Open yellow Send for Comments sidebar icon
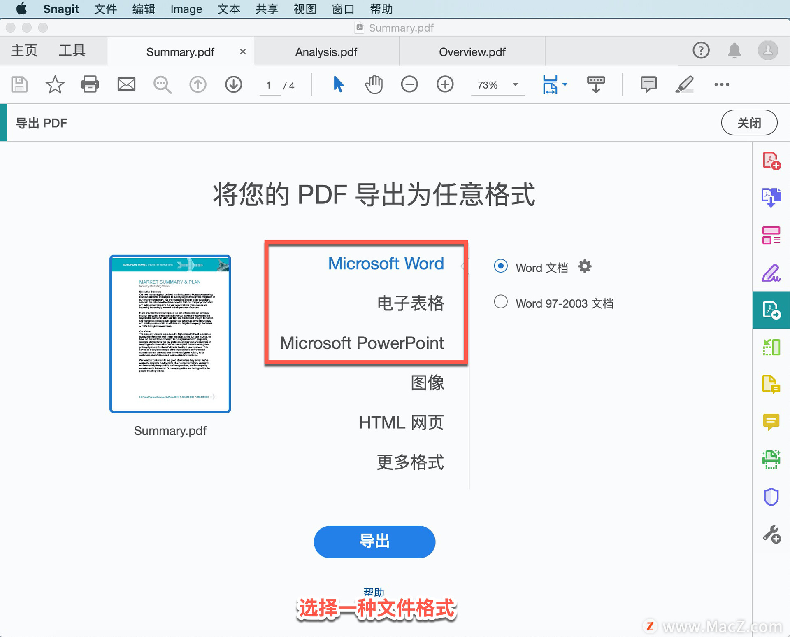Viewport: 790px width, 637px height. [x=771, y=385]
